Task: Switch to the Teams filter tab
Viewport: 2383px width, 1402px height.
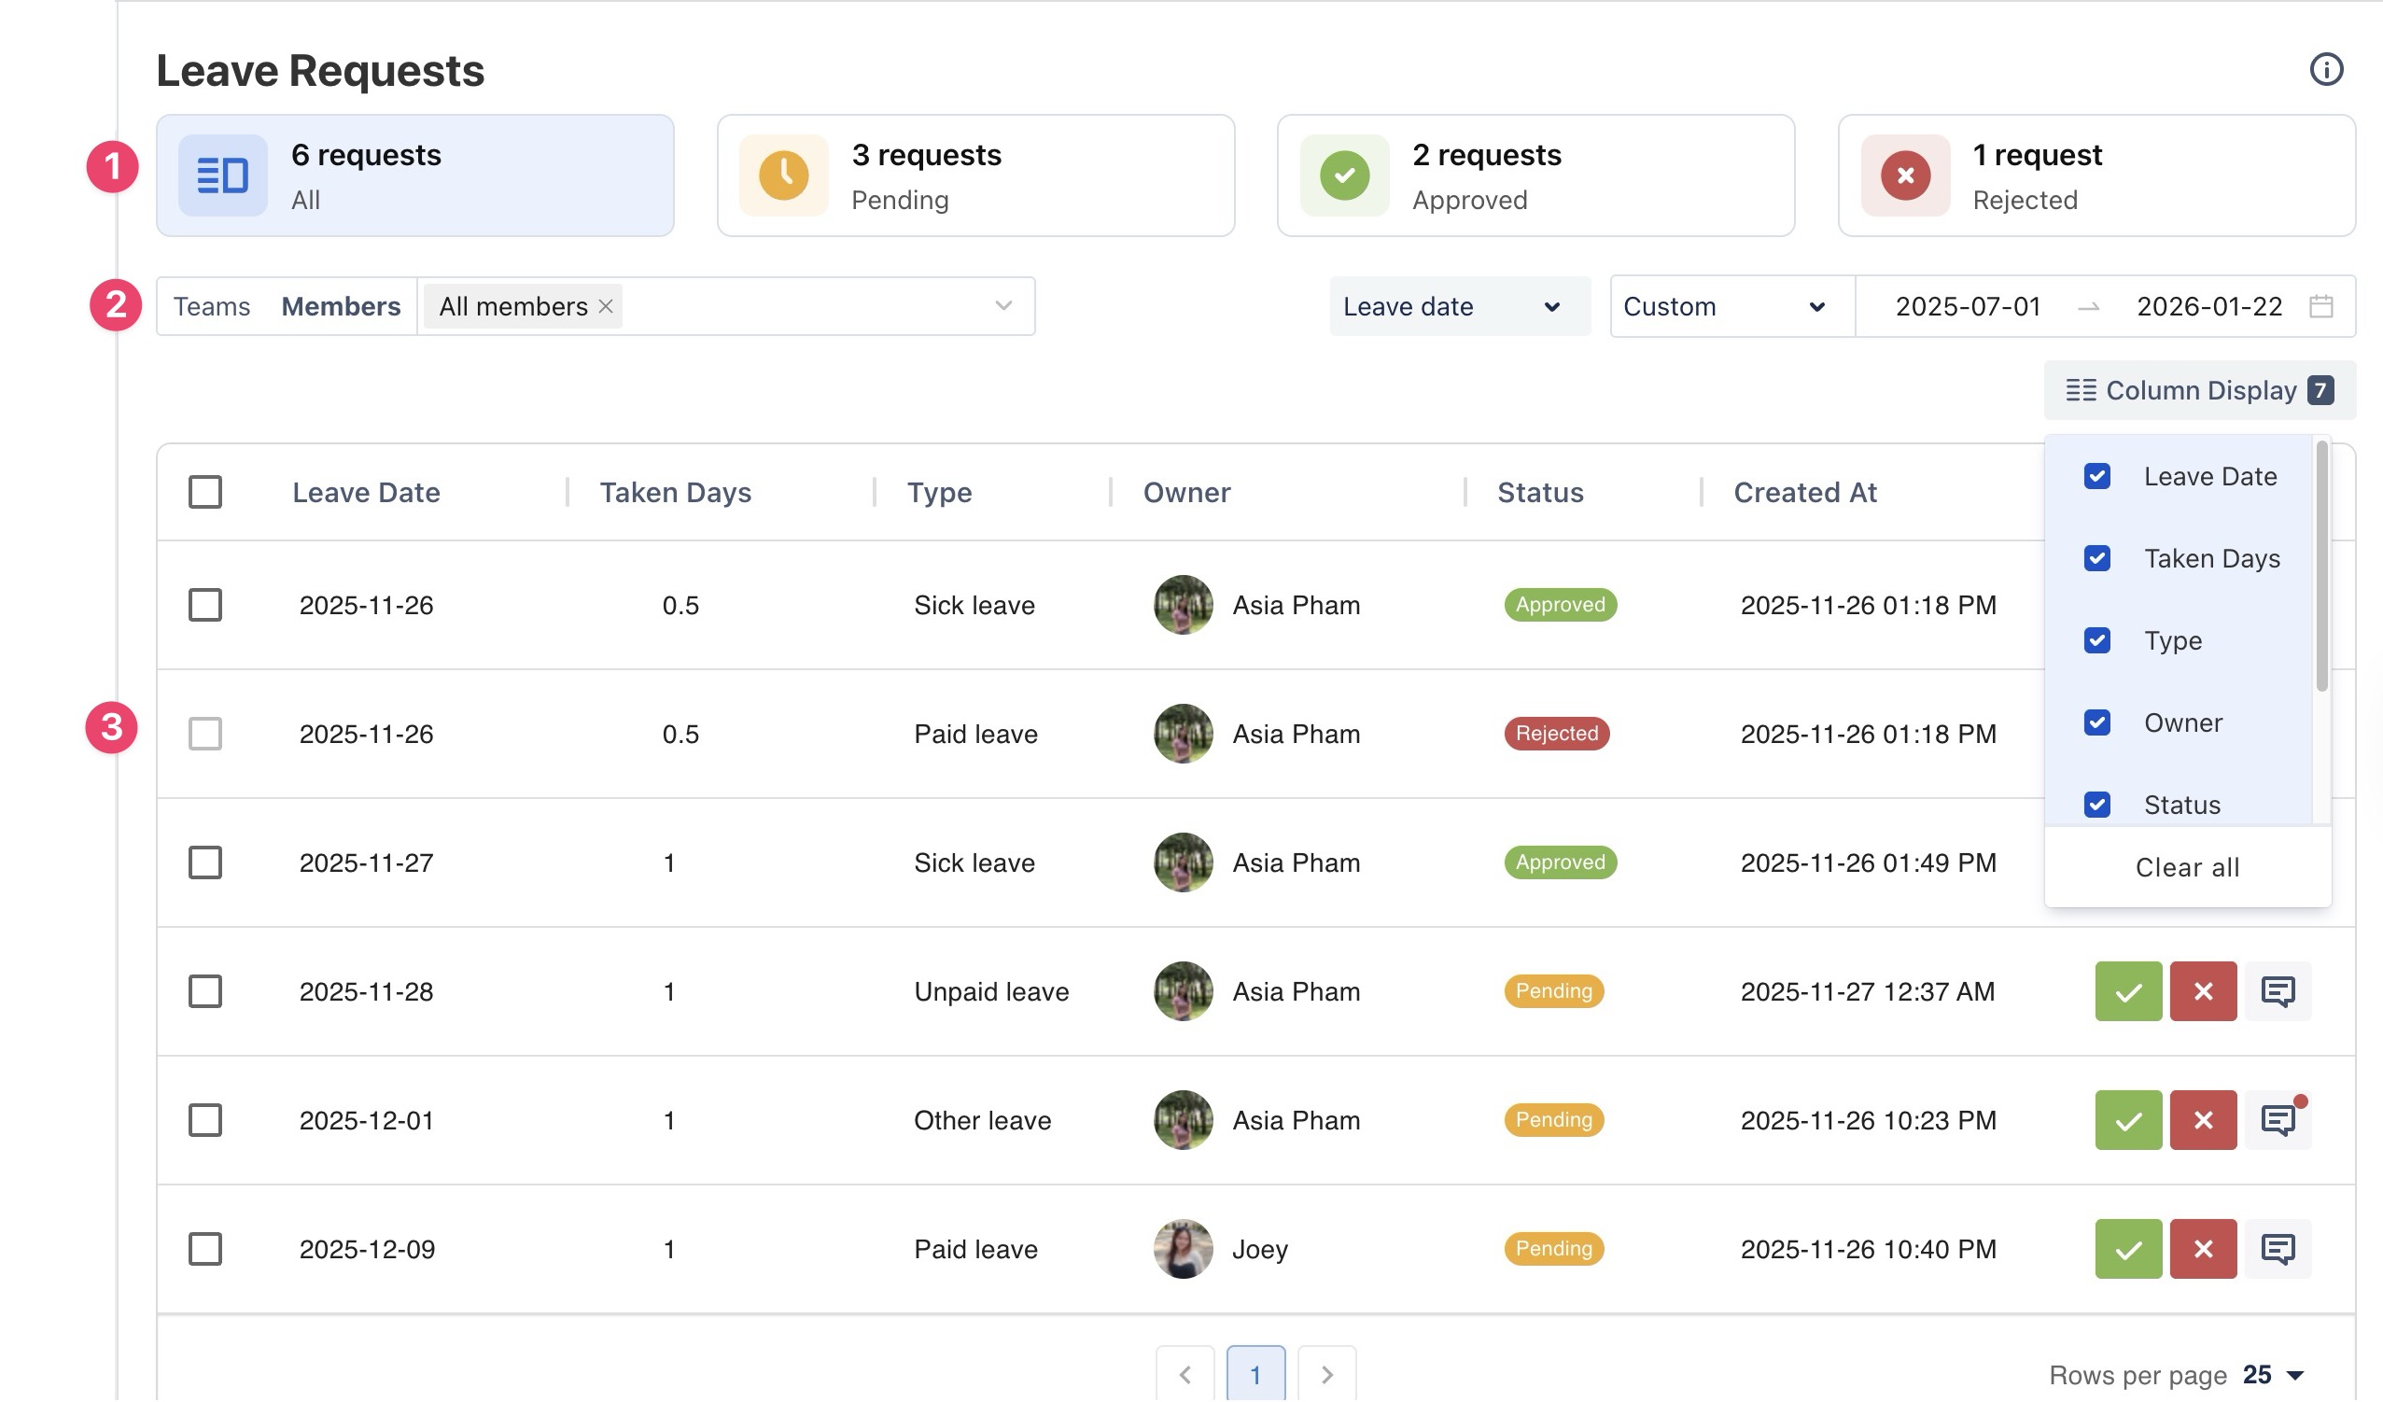Action: click(x=212, y=306)
